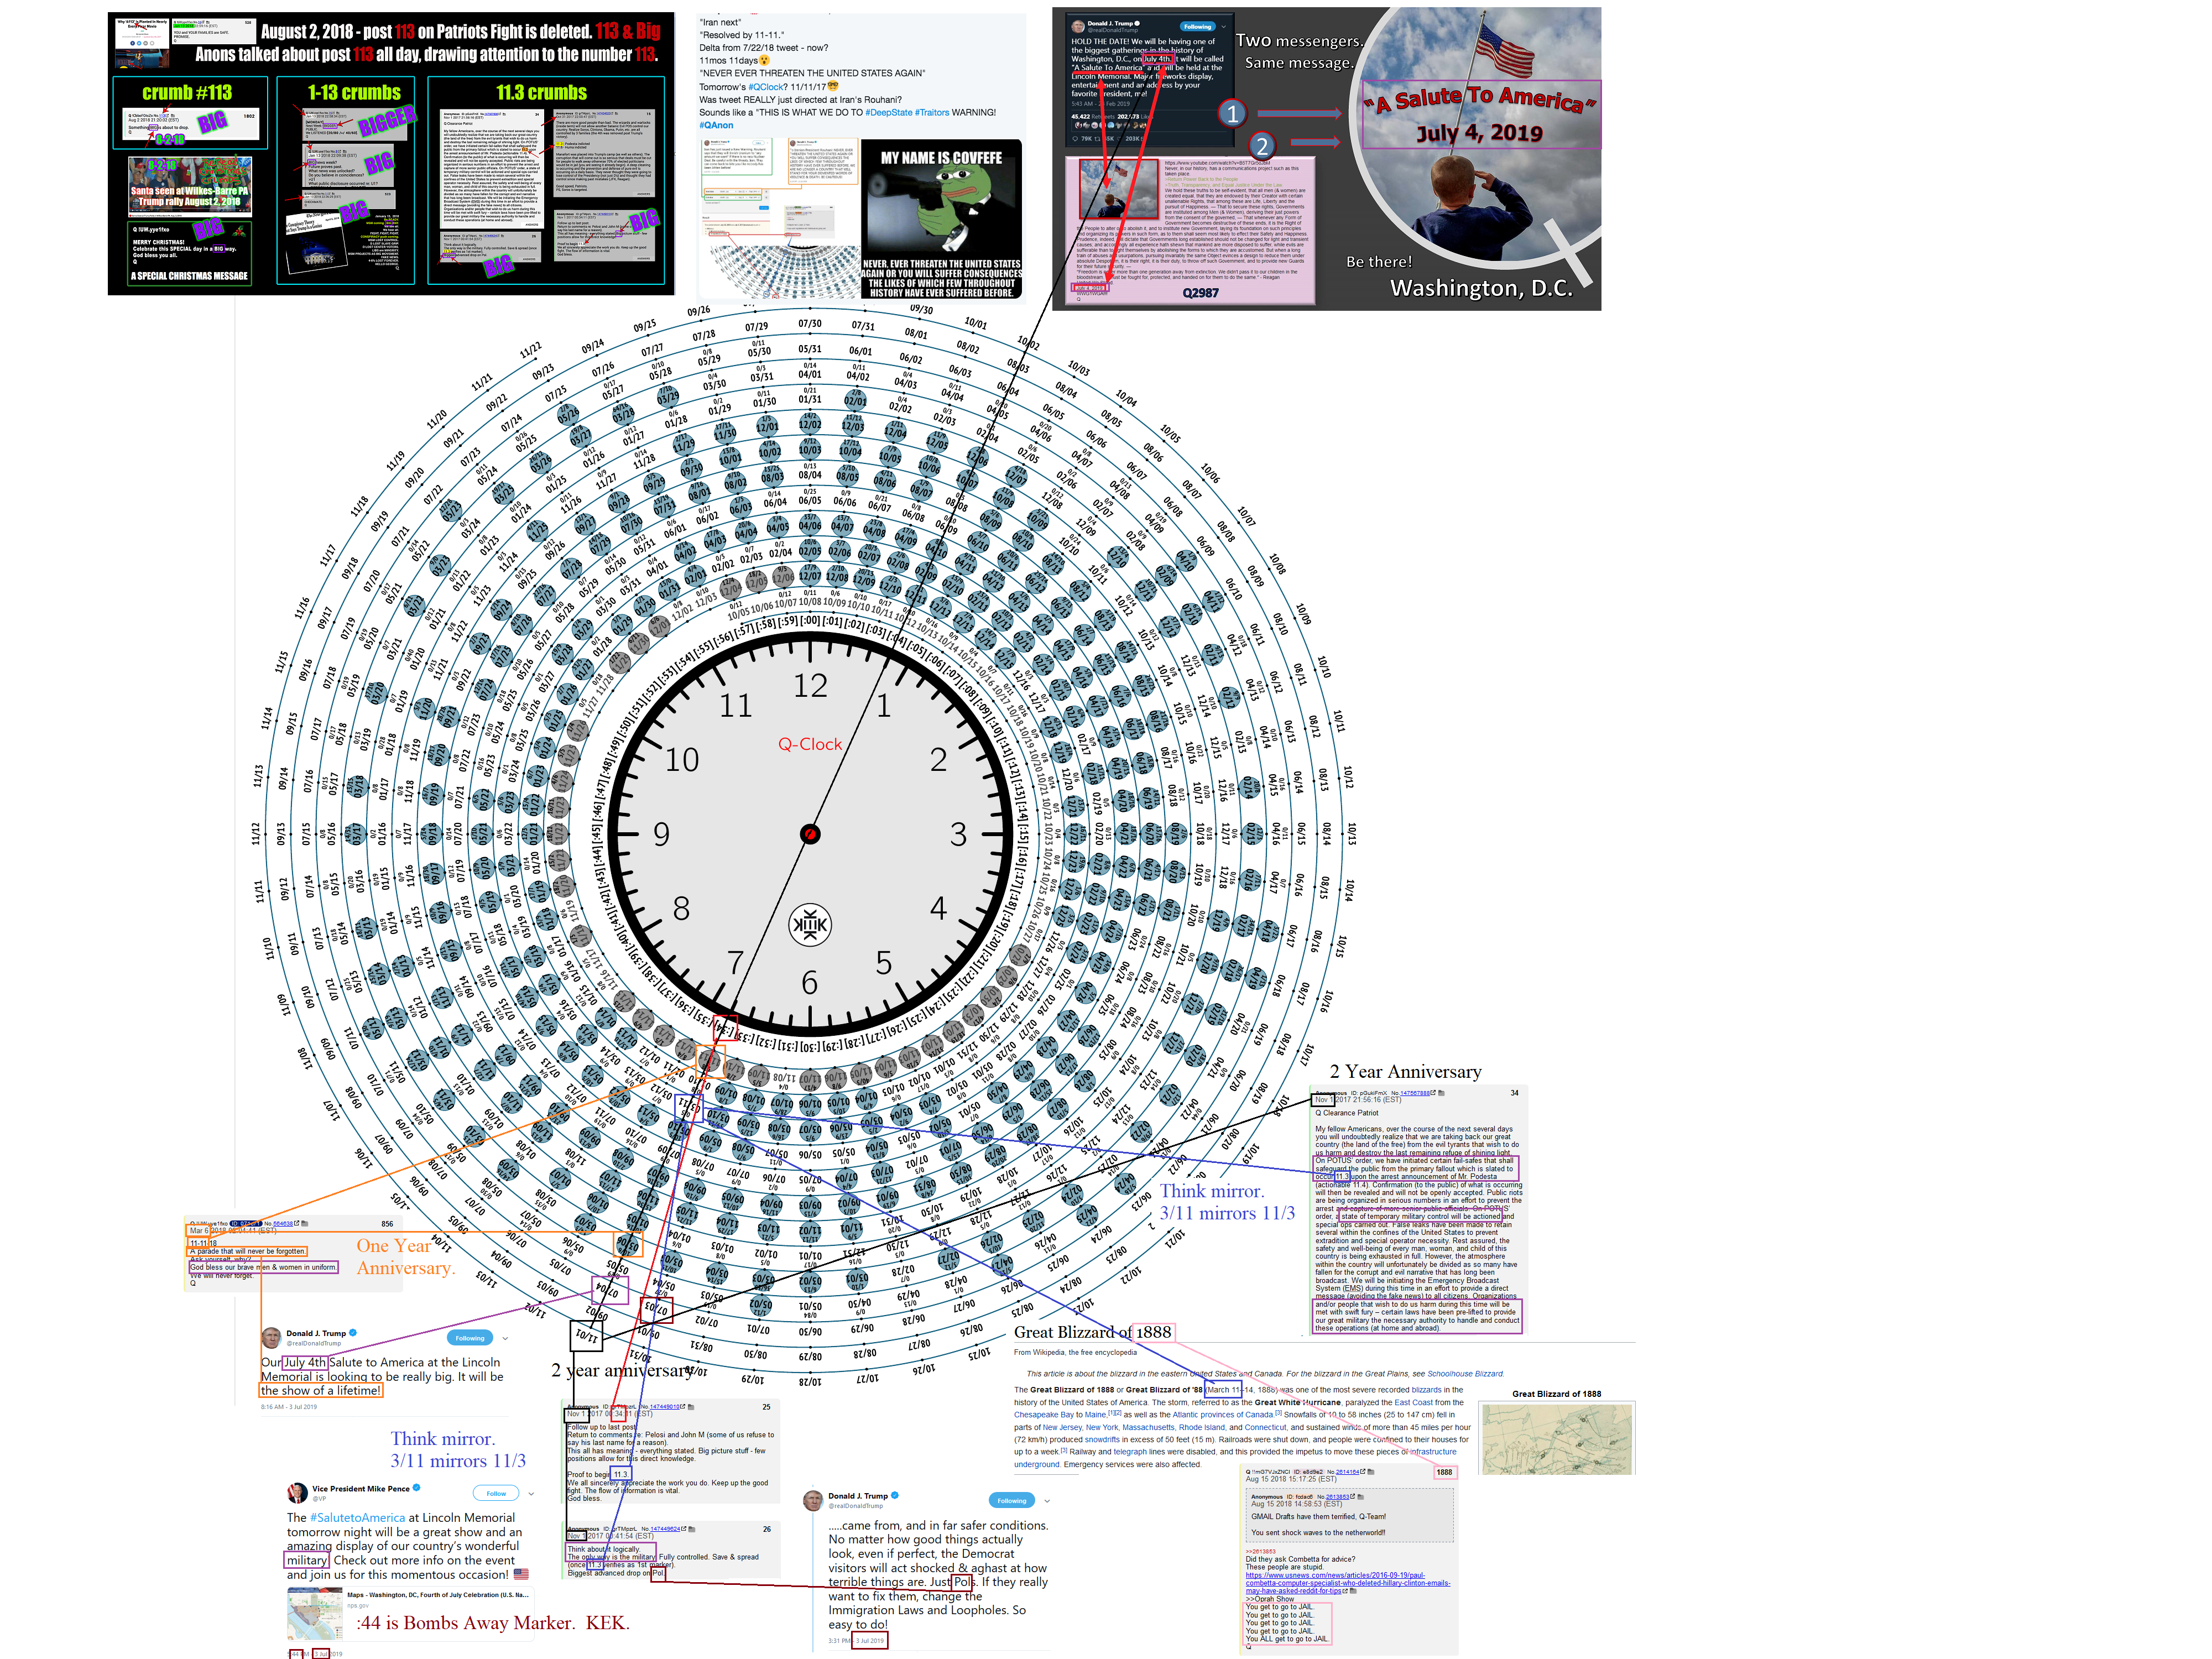The image size is (2212, 1659).
Task: Open post number link 147449624
Action: [665, 1528]
